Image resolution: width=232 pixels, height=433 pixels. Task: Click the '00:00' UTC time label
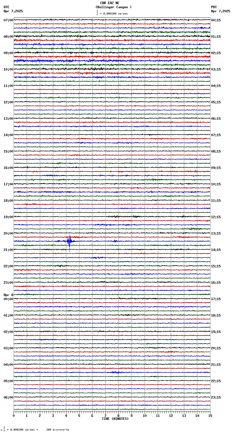click(x=8, y=299)
